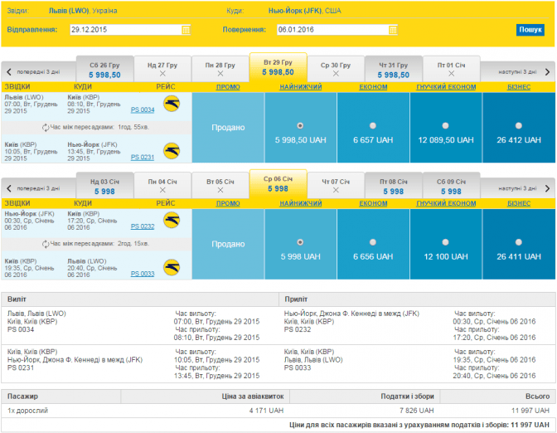
Task: Click the airline logo for flight PS 0231
Action: [172, 151]
